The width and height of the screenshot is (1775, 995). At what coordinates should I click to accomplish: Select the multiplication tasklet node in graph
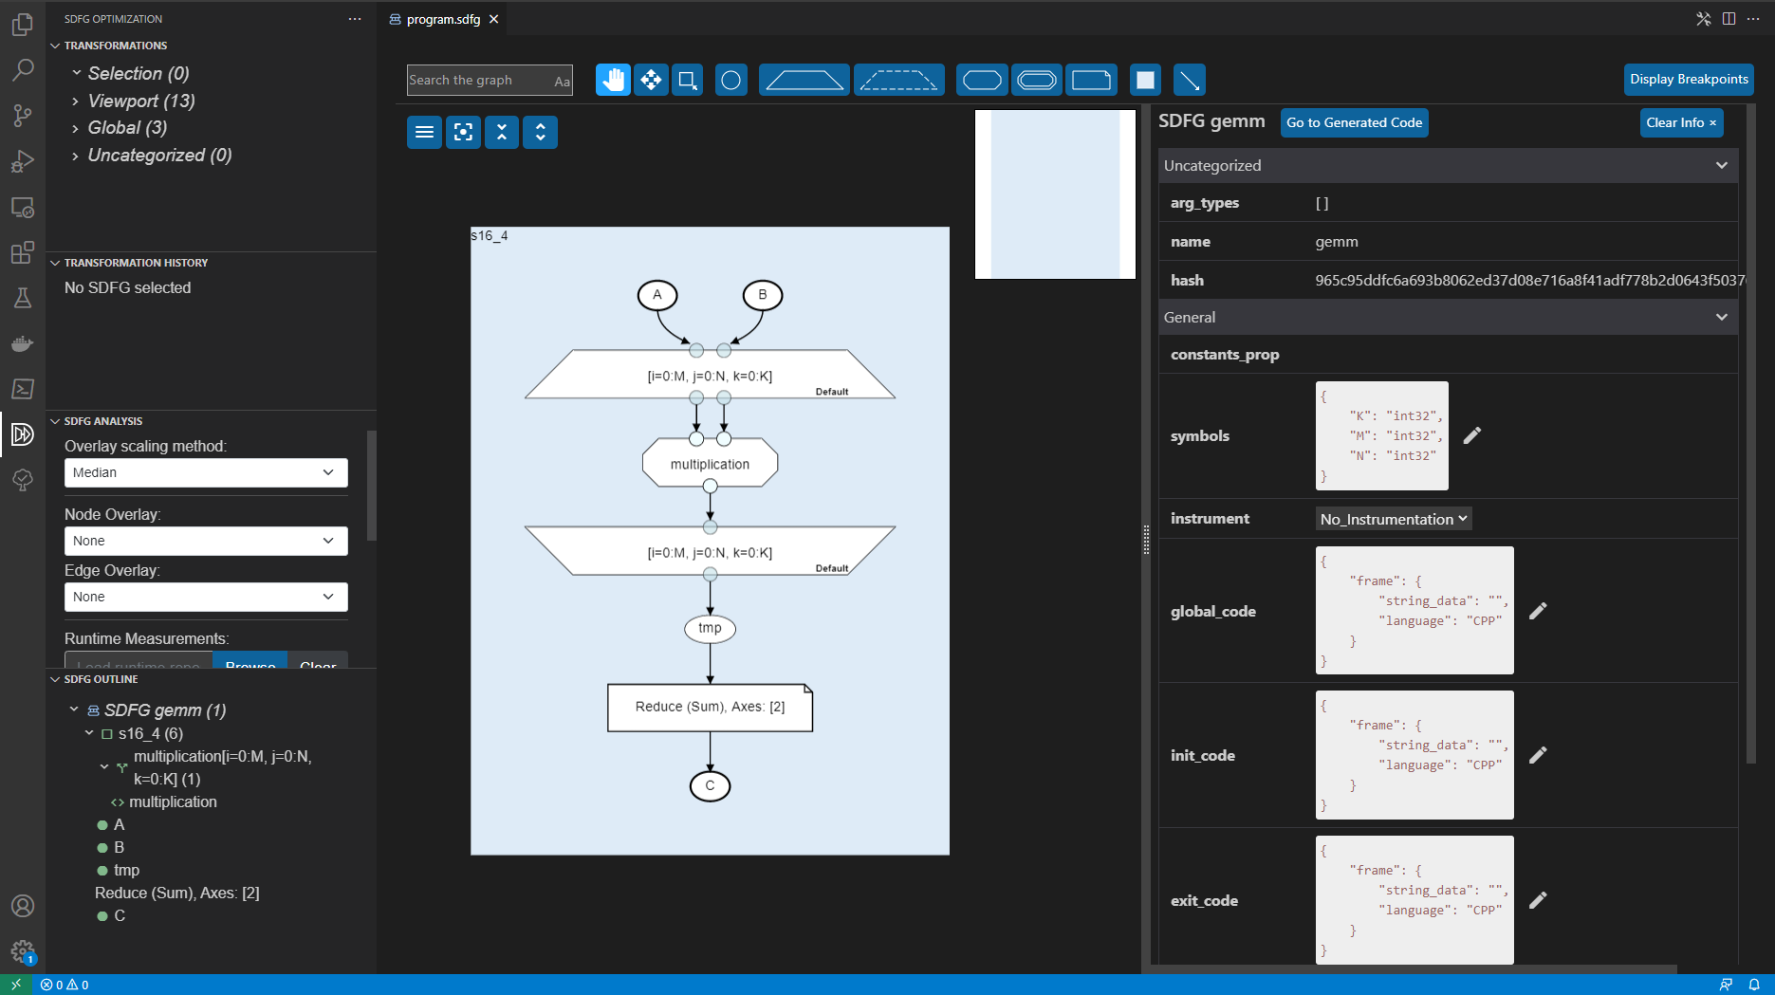pos(710,464)
